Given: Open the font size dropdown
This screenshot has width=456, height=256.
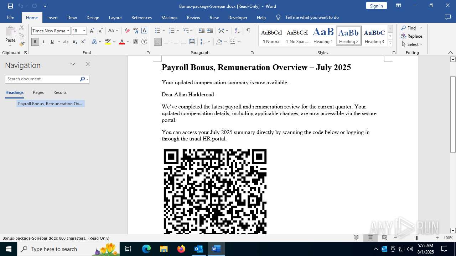Looking at the screenshot, I should tap(84, 31).
